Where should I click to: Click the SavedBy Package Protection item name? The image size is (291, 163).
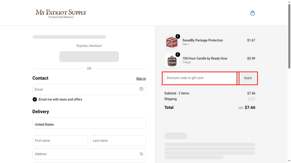[202, 40]
